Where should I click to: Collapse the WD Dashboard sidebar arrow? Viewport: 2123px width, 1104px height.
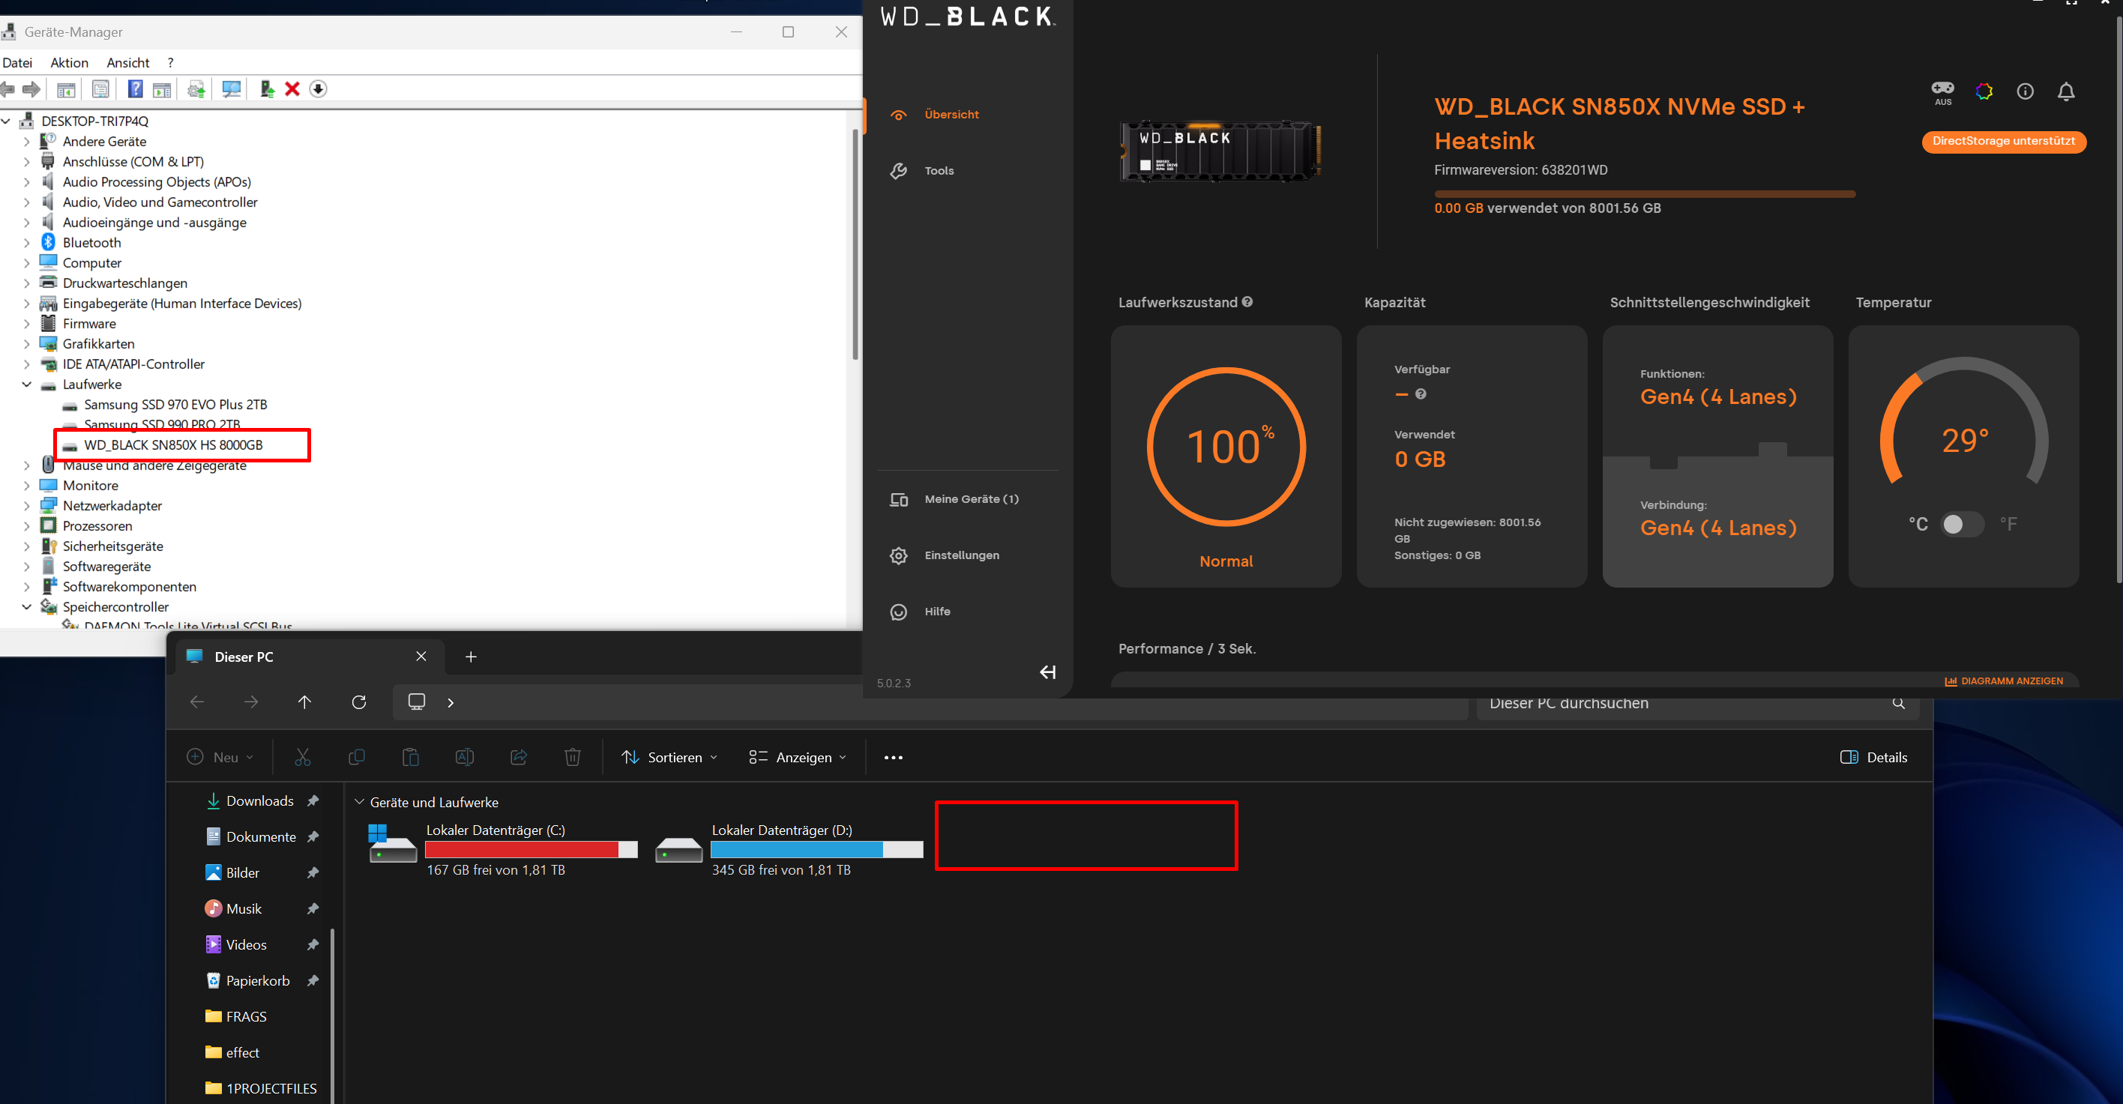[x=1047, y=672]
